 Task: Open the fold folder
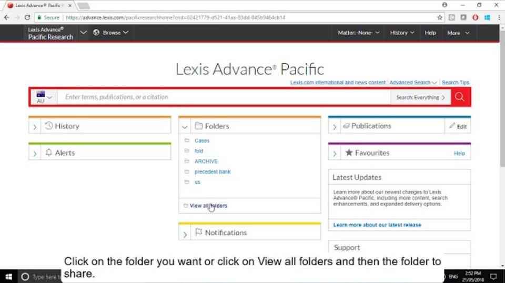click(x=199, y=151)
